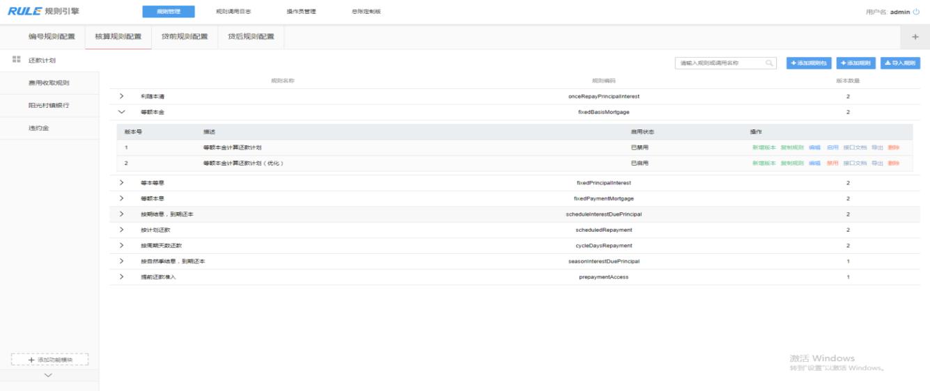
Task: Click 复制规则 for version 2
Action: (792, 163)
